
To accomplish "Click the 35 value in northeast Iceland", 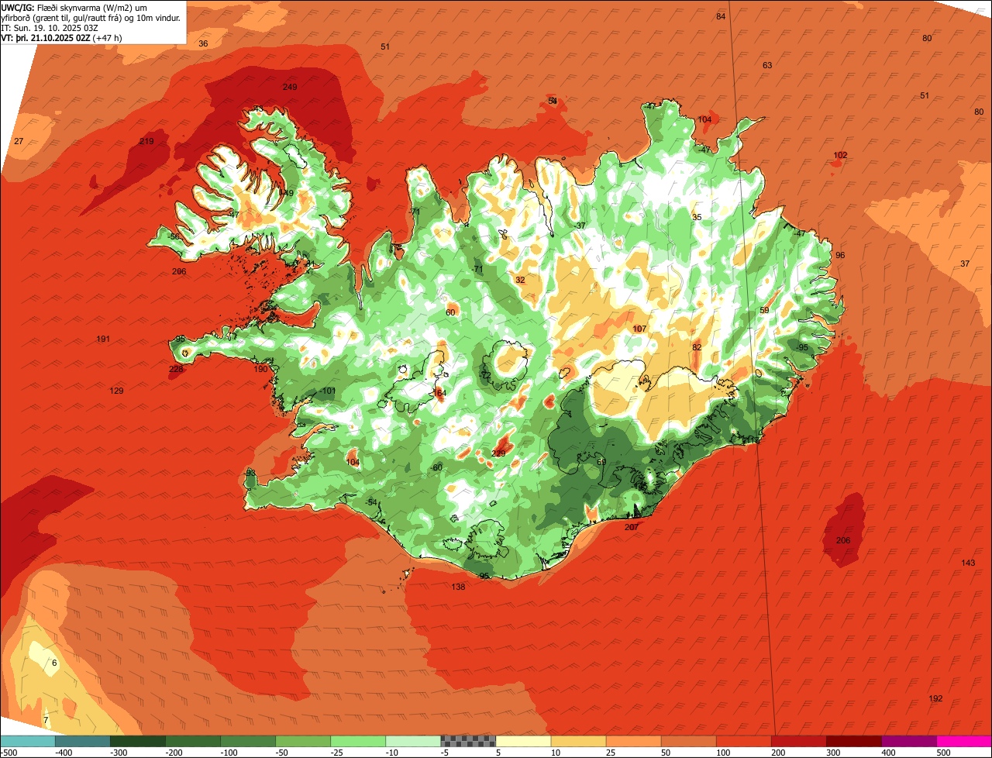I will coord(697,217).
